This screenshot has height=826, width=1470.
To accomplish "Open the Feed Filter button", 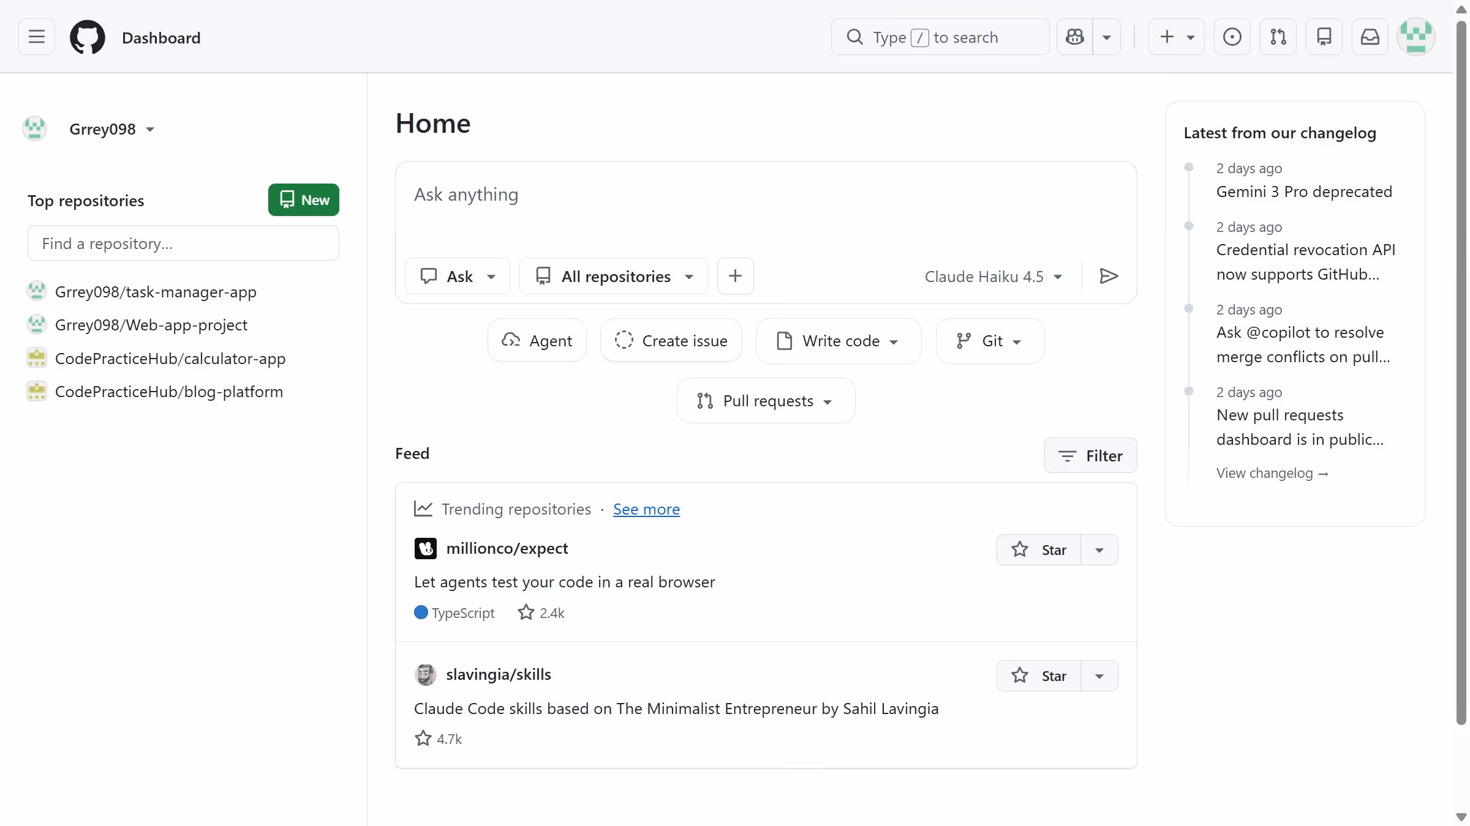I will [1091, 456].
